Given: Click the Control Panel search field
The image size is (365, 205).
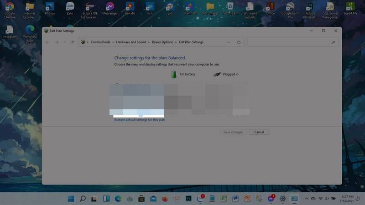Looking at the screenshot, I should point(292,42).
